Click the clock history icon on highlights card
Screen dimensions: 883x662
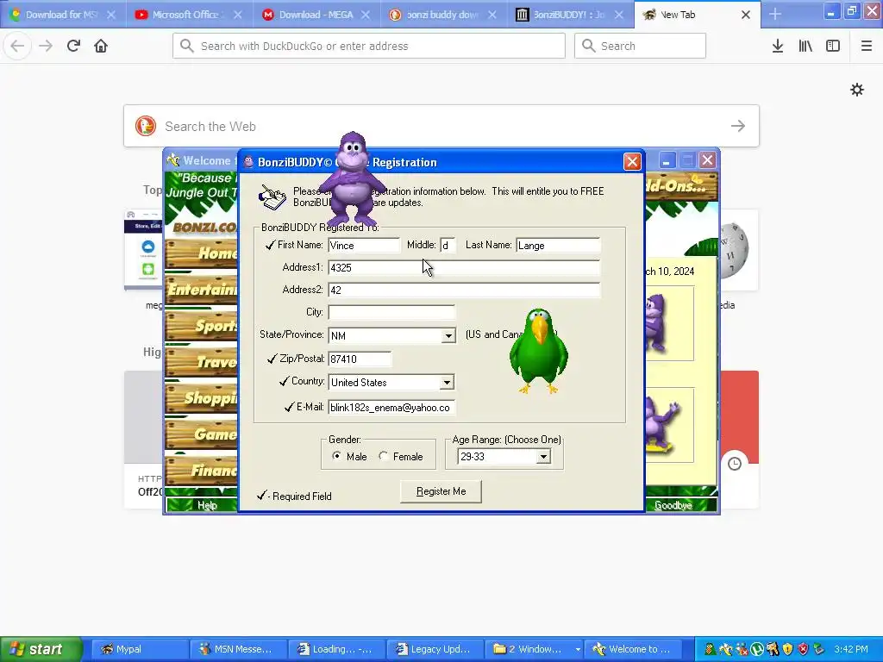click(735, 463)
